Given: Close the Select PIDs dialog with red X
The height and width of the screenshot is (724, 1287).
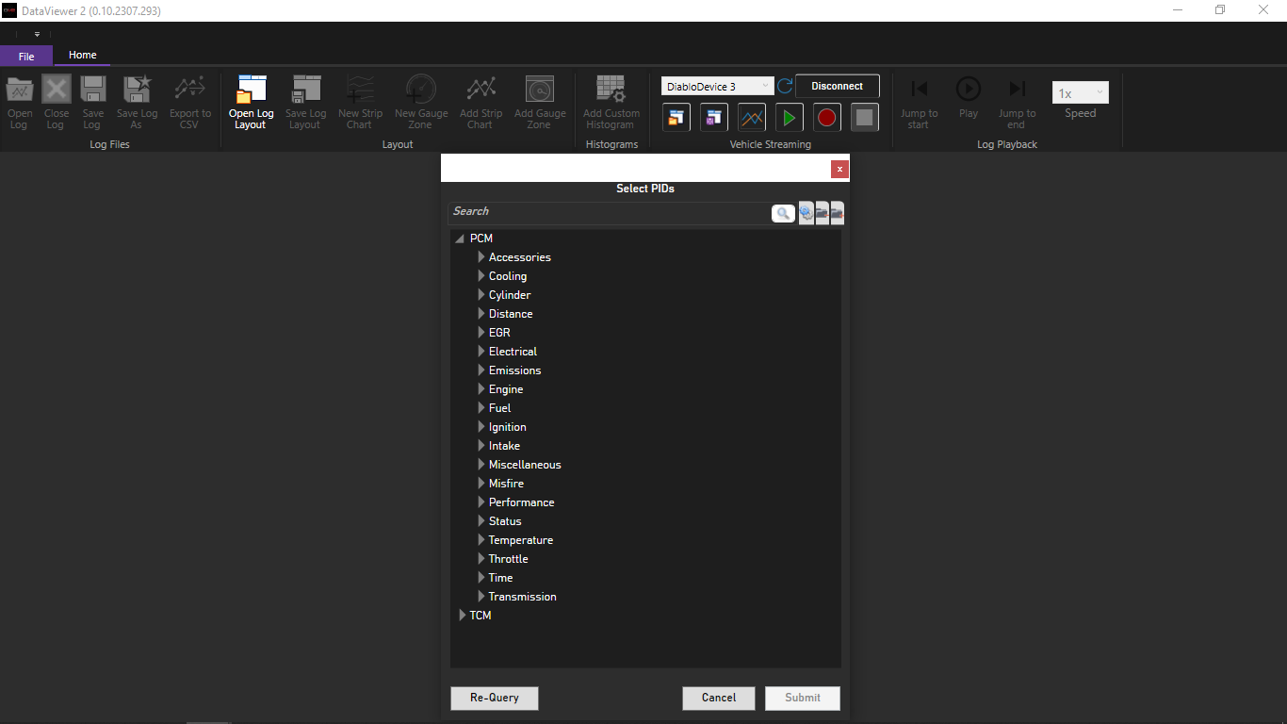Looking at the screenshot, I should [x=839, y=169].
